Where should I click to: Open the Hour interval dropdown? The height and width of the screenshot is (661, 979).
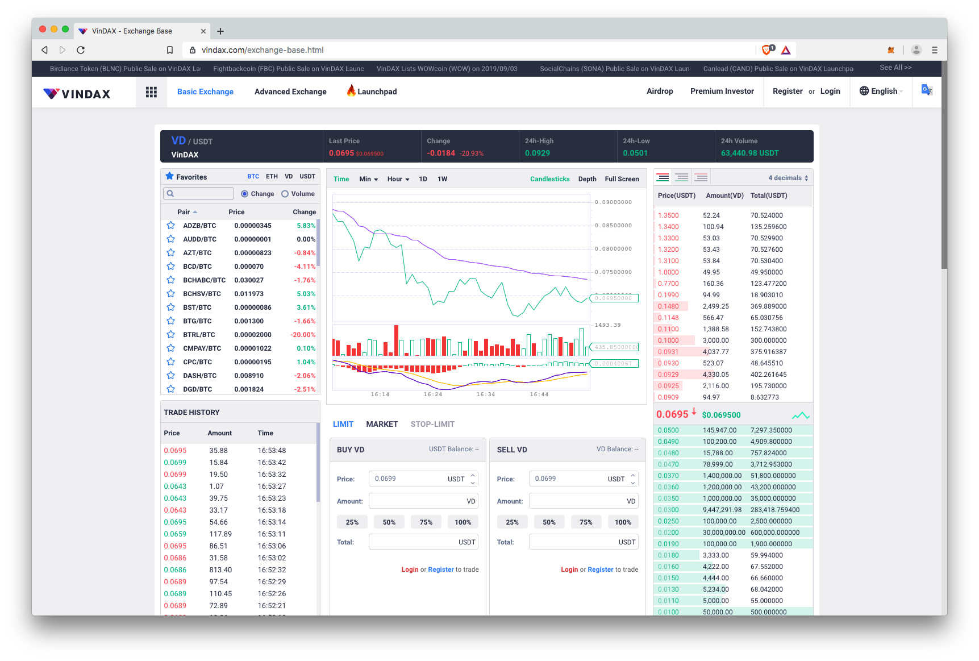click(x=398, y=179)
